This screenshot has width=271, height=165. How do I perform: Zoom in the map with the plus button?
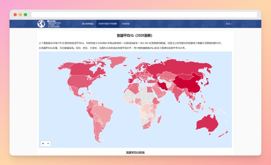[43, 143]
